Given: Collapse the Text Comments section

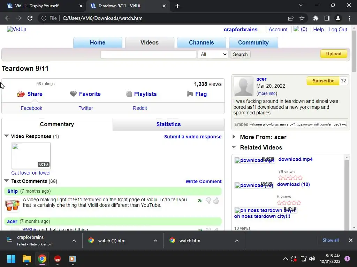Looking at the screenshot, I should pyautogui.click(x=6, y=181).
